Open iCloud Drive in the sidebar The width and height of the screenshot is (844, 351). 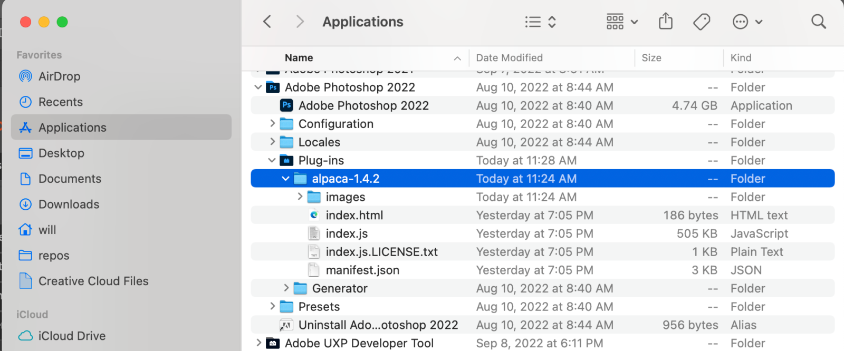72,336
